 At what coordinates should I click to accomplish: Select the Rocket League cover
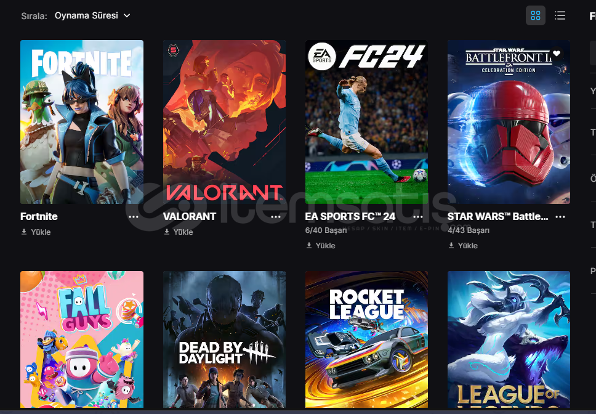(366, 339)
